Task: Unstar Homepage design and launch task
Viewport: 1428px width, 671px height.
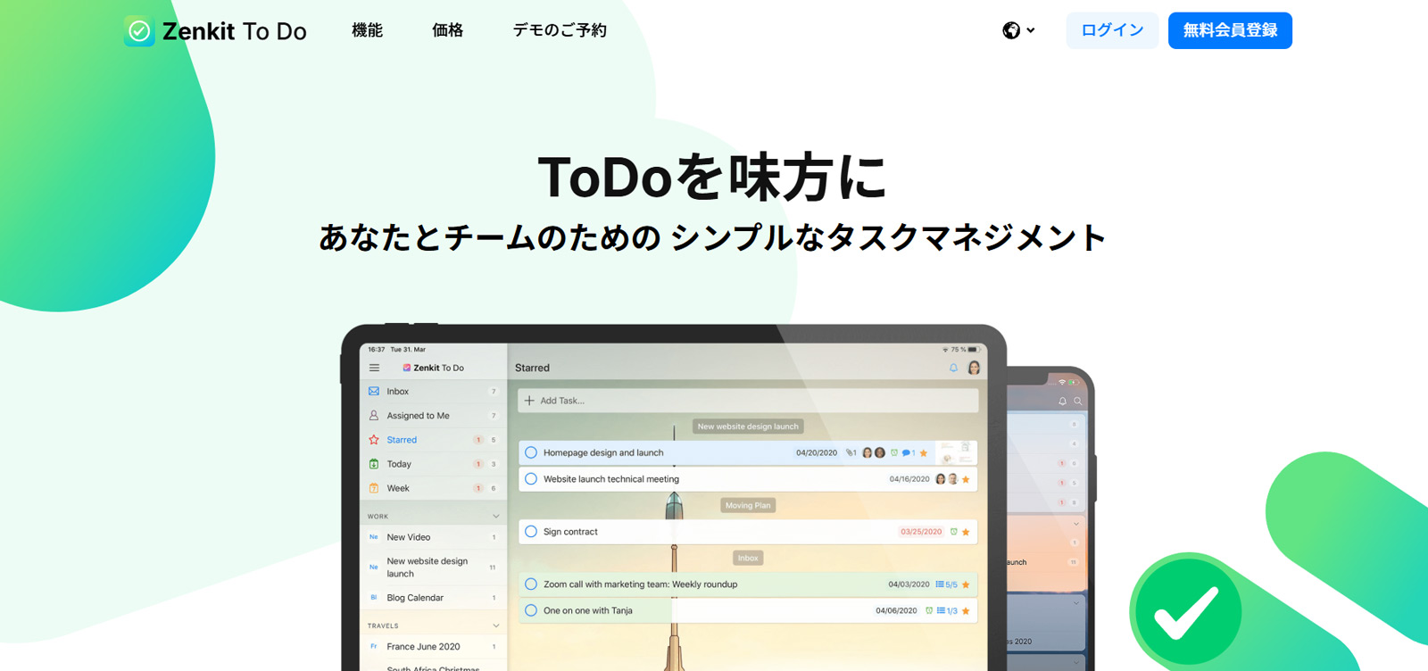Action: tap(924, 453)
